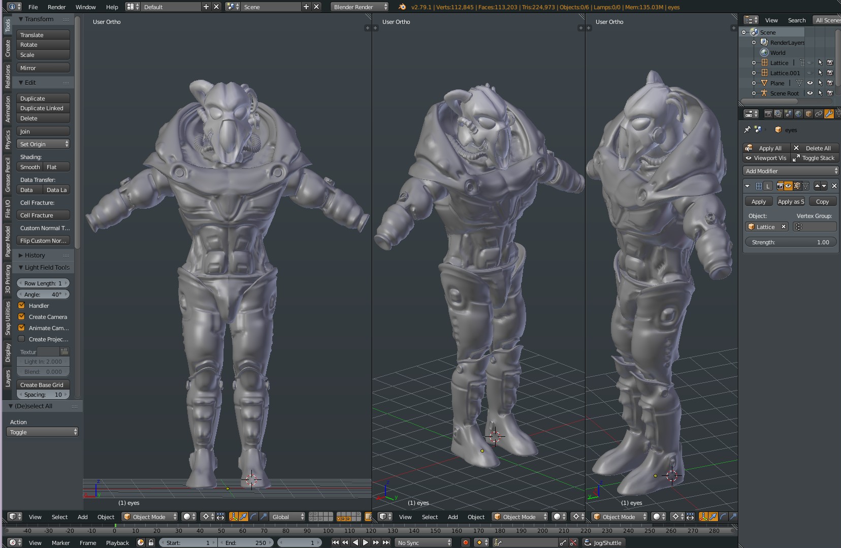Move the Lattice modifier down in the stack
Viewport: 841px width, 548px height.
pyautogui.click(x=824, y=186)
